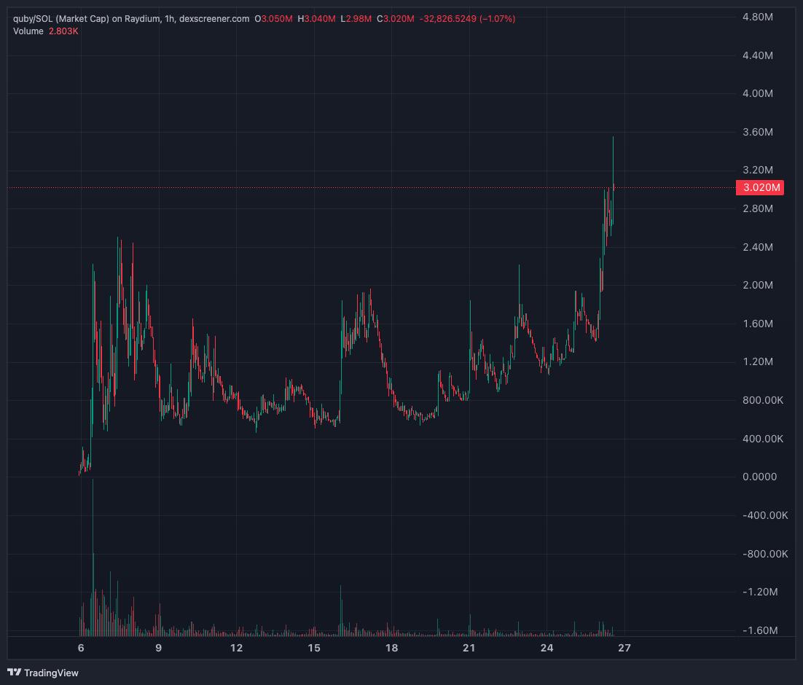
Task: Click the low value L2.98M
Action: 356,19
